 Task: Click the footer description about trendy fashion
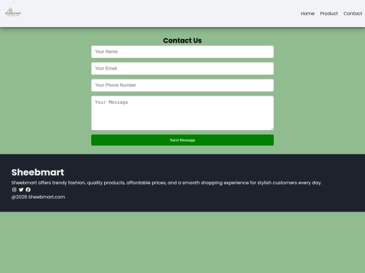tap(166, 183)
